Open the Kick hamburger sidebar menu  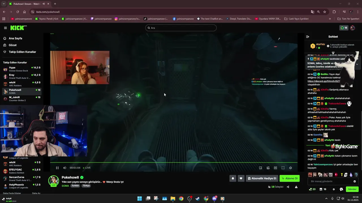coord(5,28)
